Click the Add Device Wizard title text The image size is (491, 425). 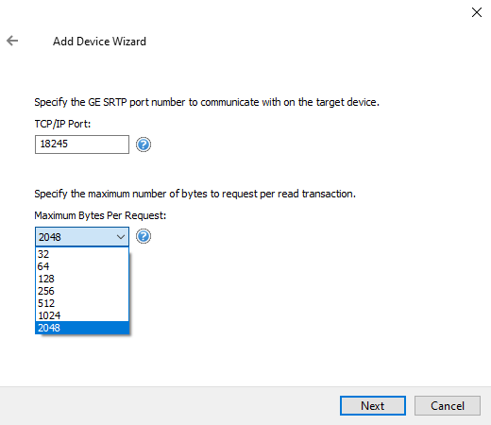pyautogui.click(x=99, y=42)
